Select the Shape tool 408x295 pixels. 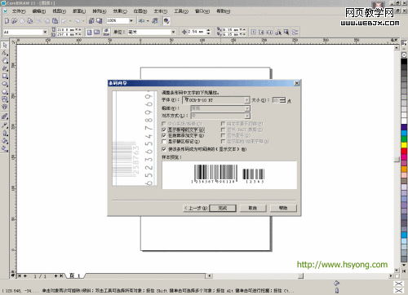point(5,53)
